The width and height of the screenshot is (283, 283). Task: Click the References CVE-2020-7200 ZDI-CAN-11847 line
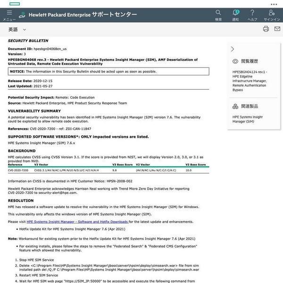coord(50,129)
